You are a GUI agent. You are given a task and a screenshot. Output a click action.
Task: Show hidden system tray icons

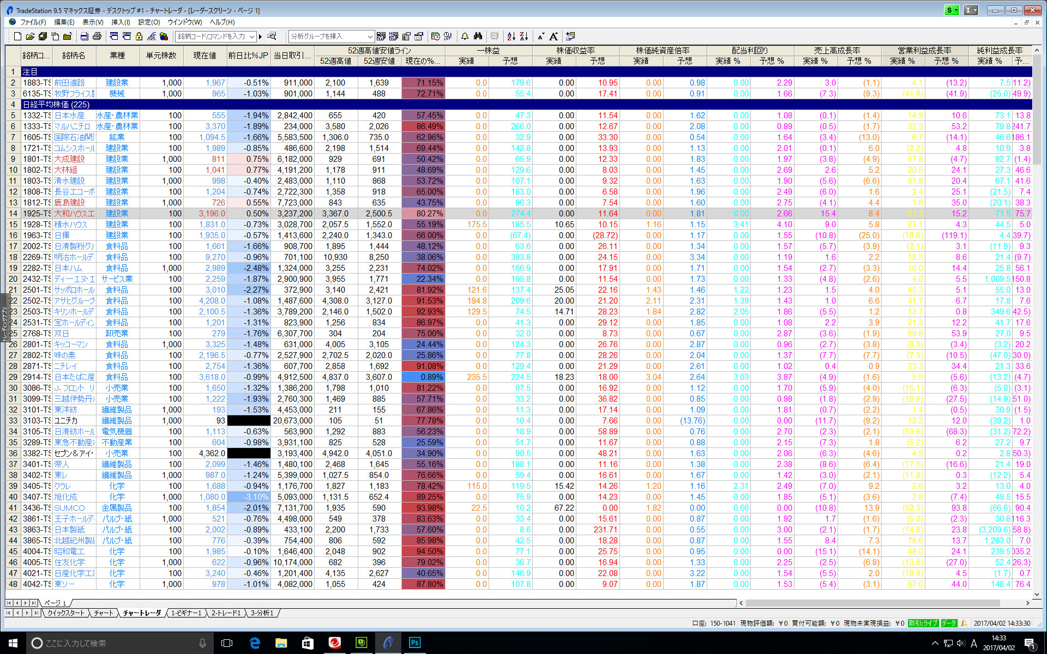coord(935,643)
